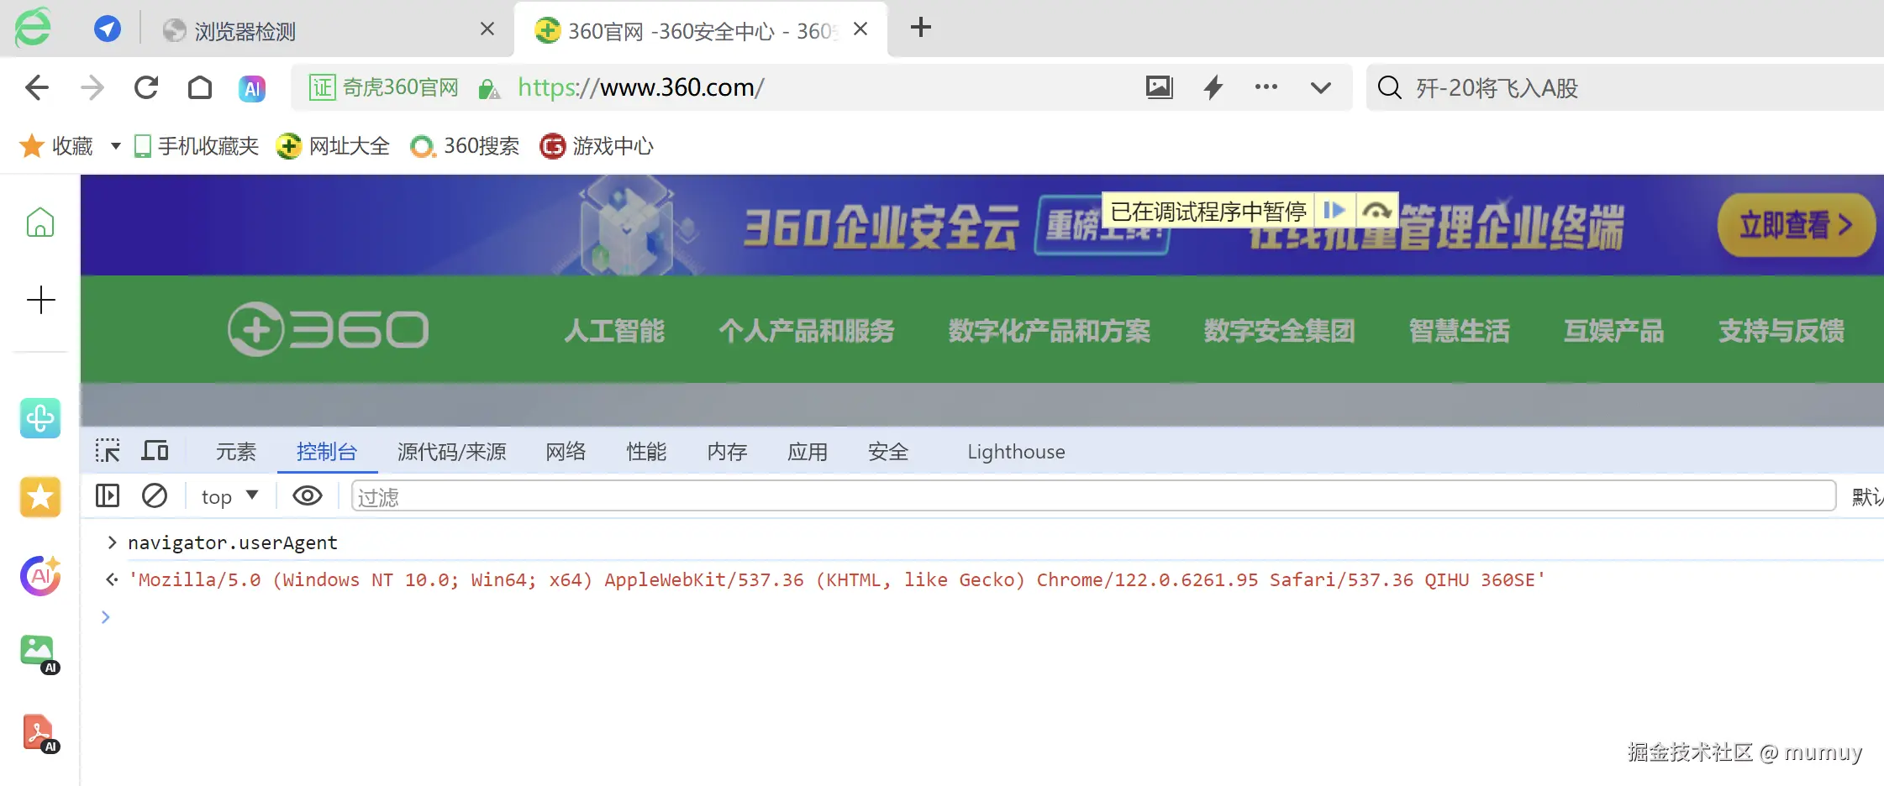Viewport: 1884px width, 786px height.
Task: Close the 360官网 tab
Action: pyautogui.click(x=860, y=29)
